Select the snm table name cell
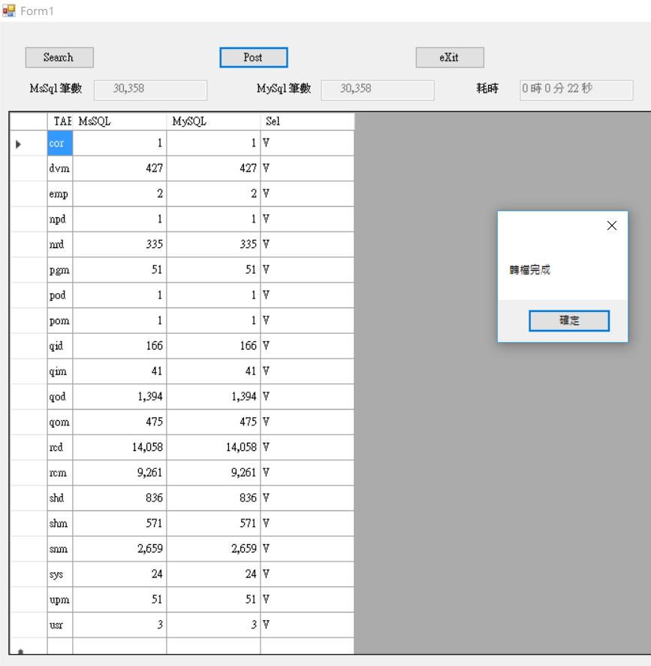The image size is (651, 666). pos(60,549)
